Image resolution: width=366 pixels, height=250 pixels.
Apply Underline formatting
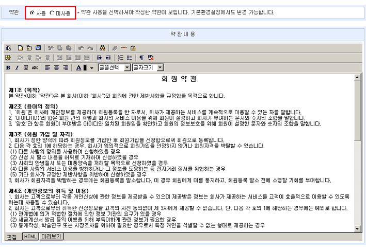tap(25, 67)
